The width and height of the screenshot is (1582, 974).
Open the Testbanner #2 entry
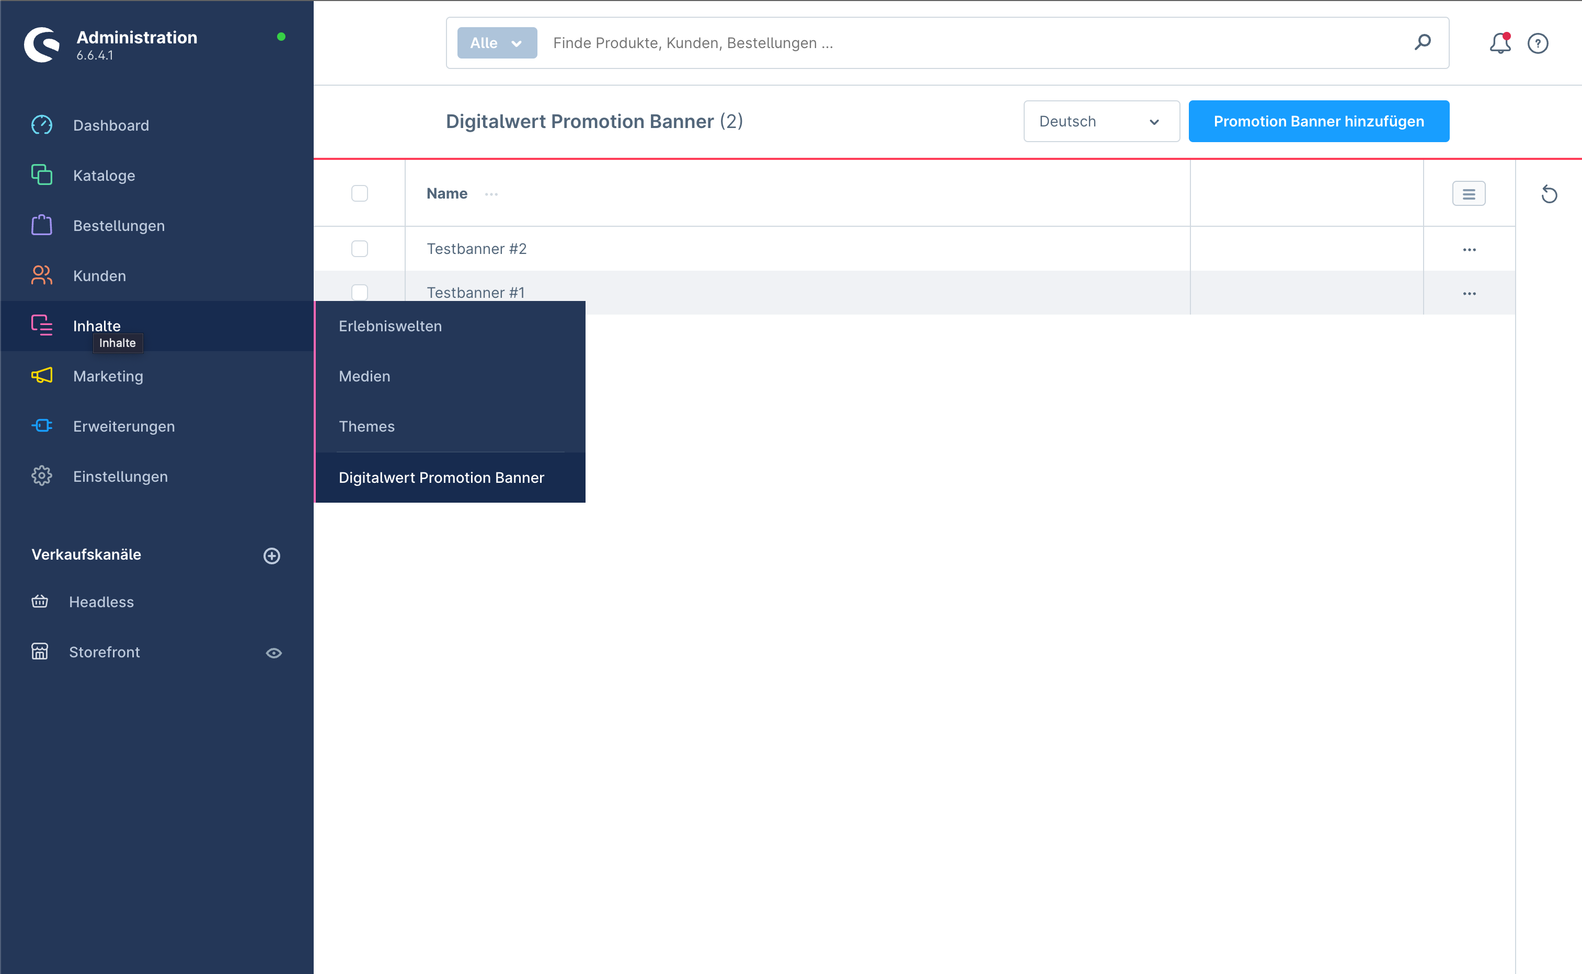pos(477,249)
